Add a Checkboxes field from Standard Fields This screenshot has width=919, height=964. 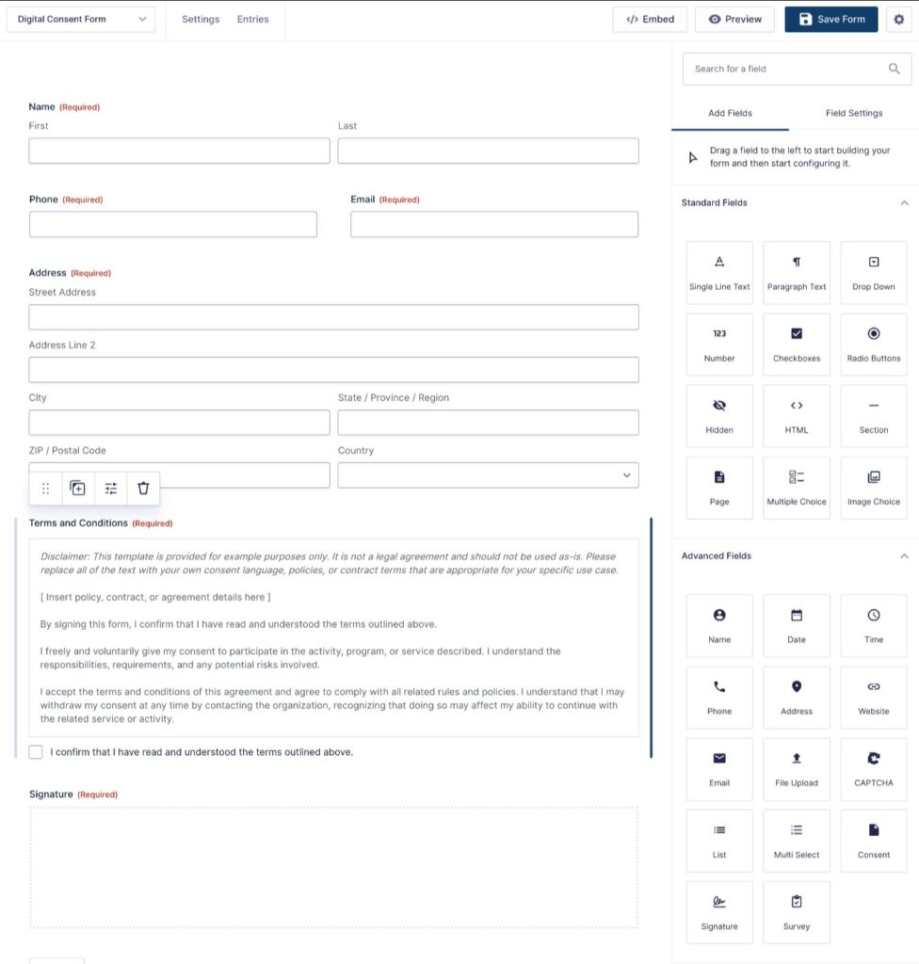(797, 344)
